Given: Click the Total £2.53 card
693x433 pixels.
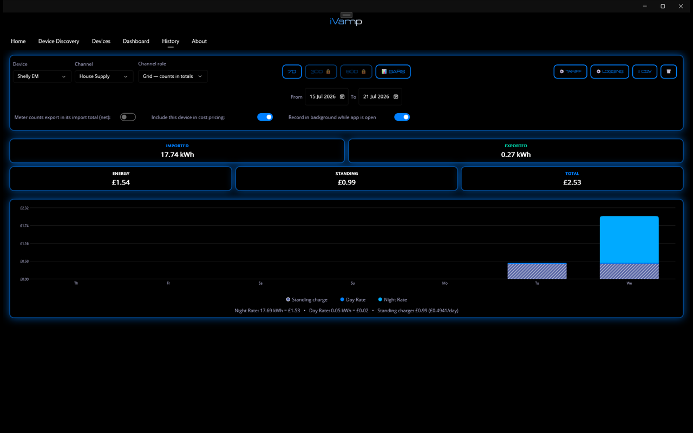Looking at the screenshot, I should click(x=572, y=179).
